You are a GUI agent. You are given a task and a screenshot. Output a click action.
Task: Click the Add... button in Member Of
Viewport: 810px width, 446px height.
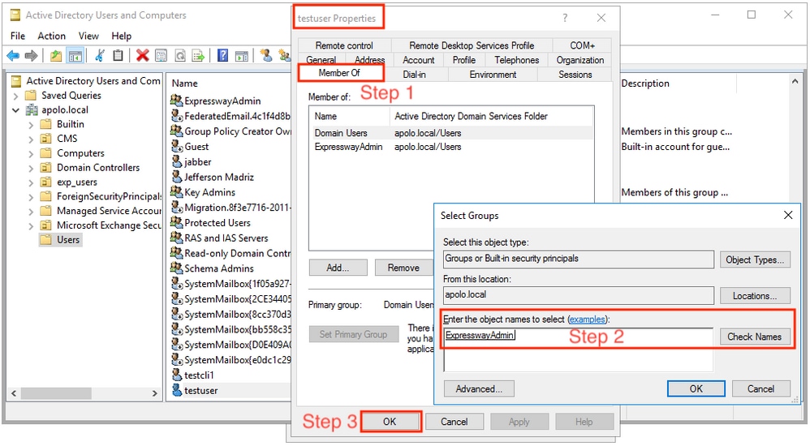tap(338, 268)
